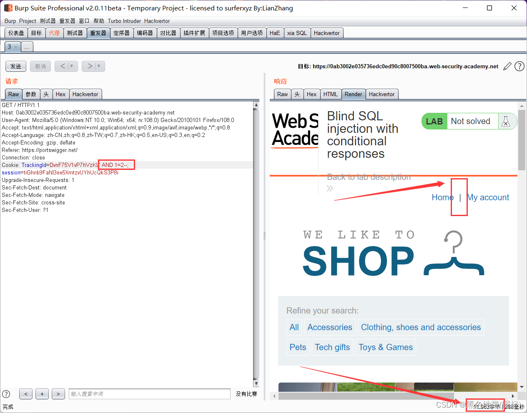Select the response Hackvertor tab
527x413 pixels.
[381, 94]
